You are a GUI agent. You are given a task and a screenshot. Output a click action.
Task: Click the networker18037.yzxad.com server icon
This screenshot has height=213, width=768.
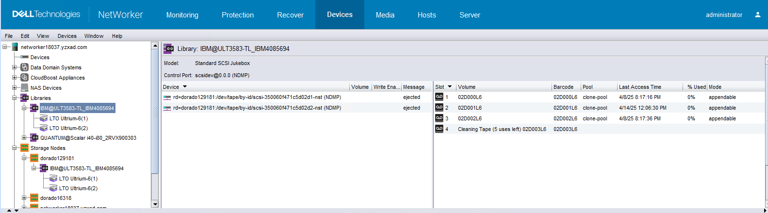[15, 47]
